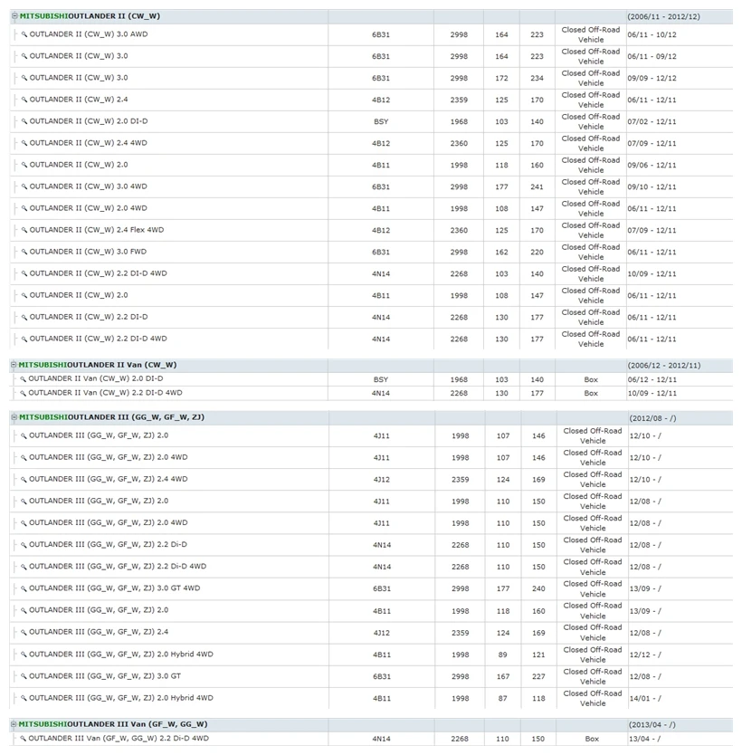Click magnifier for OUTLANDER III 2.4 non-4WD

(x=24, y=632)
